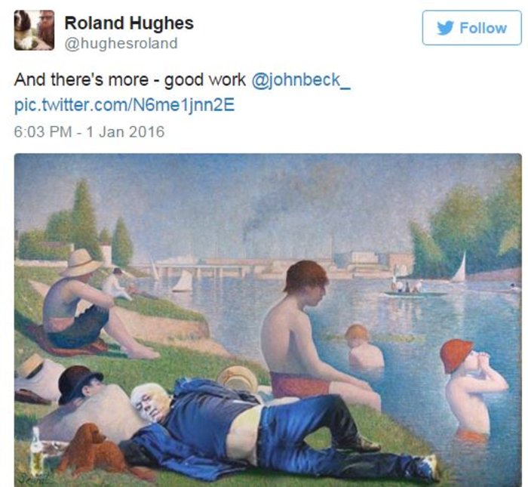The height and width of the screenshot is (487, 528).
Task: Open the attached painting image
Action: click(x=268, y=320)
